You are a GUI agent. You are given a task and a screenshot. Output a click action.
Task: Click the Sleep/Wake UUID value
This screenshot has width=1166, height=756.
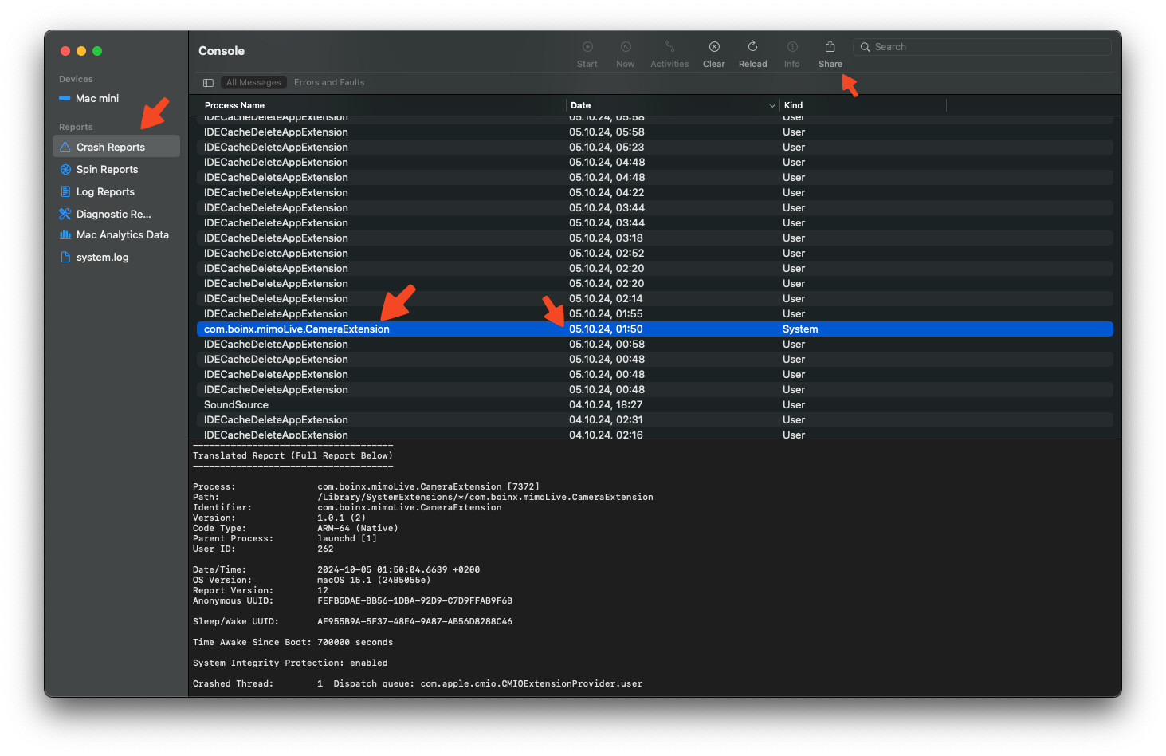414,622
